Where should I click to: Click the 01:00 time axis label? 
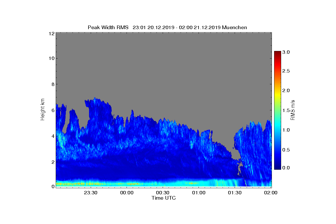(x=199, y=193)
